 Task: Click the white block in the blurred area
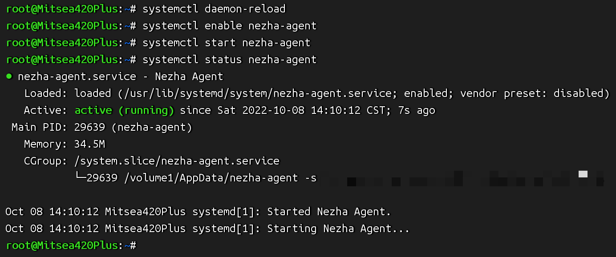click(583, 174)
